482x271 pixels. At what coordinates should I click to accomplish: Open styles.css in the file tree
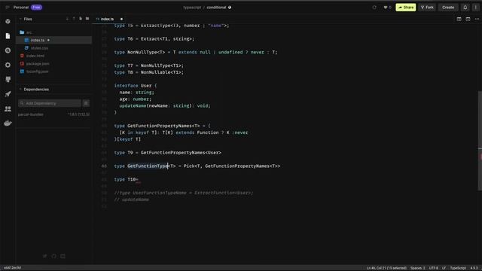(x=39, y=48)
